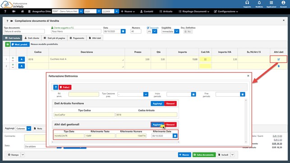Open Altri dati edit icon for row 1
The image size is (290, 163).
point(279,60)
